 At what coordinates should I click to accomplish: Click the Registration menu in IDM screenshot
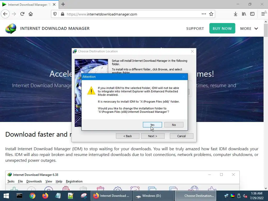[x=74, y=181]
